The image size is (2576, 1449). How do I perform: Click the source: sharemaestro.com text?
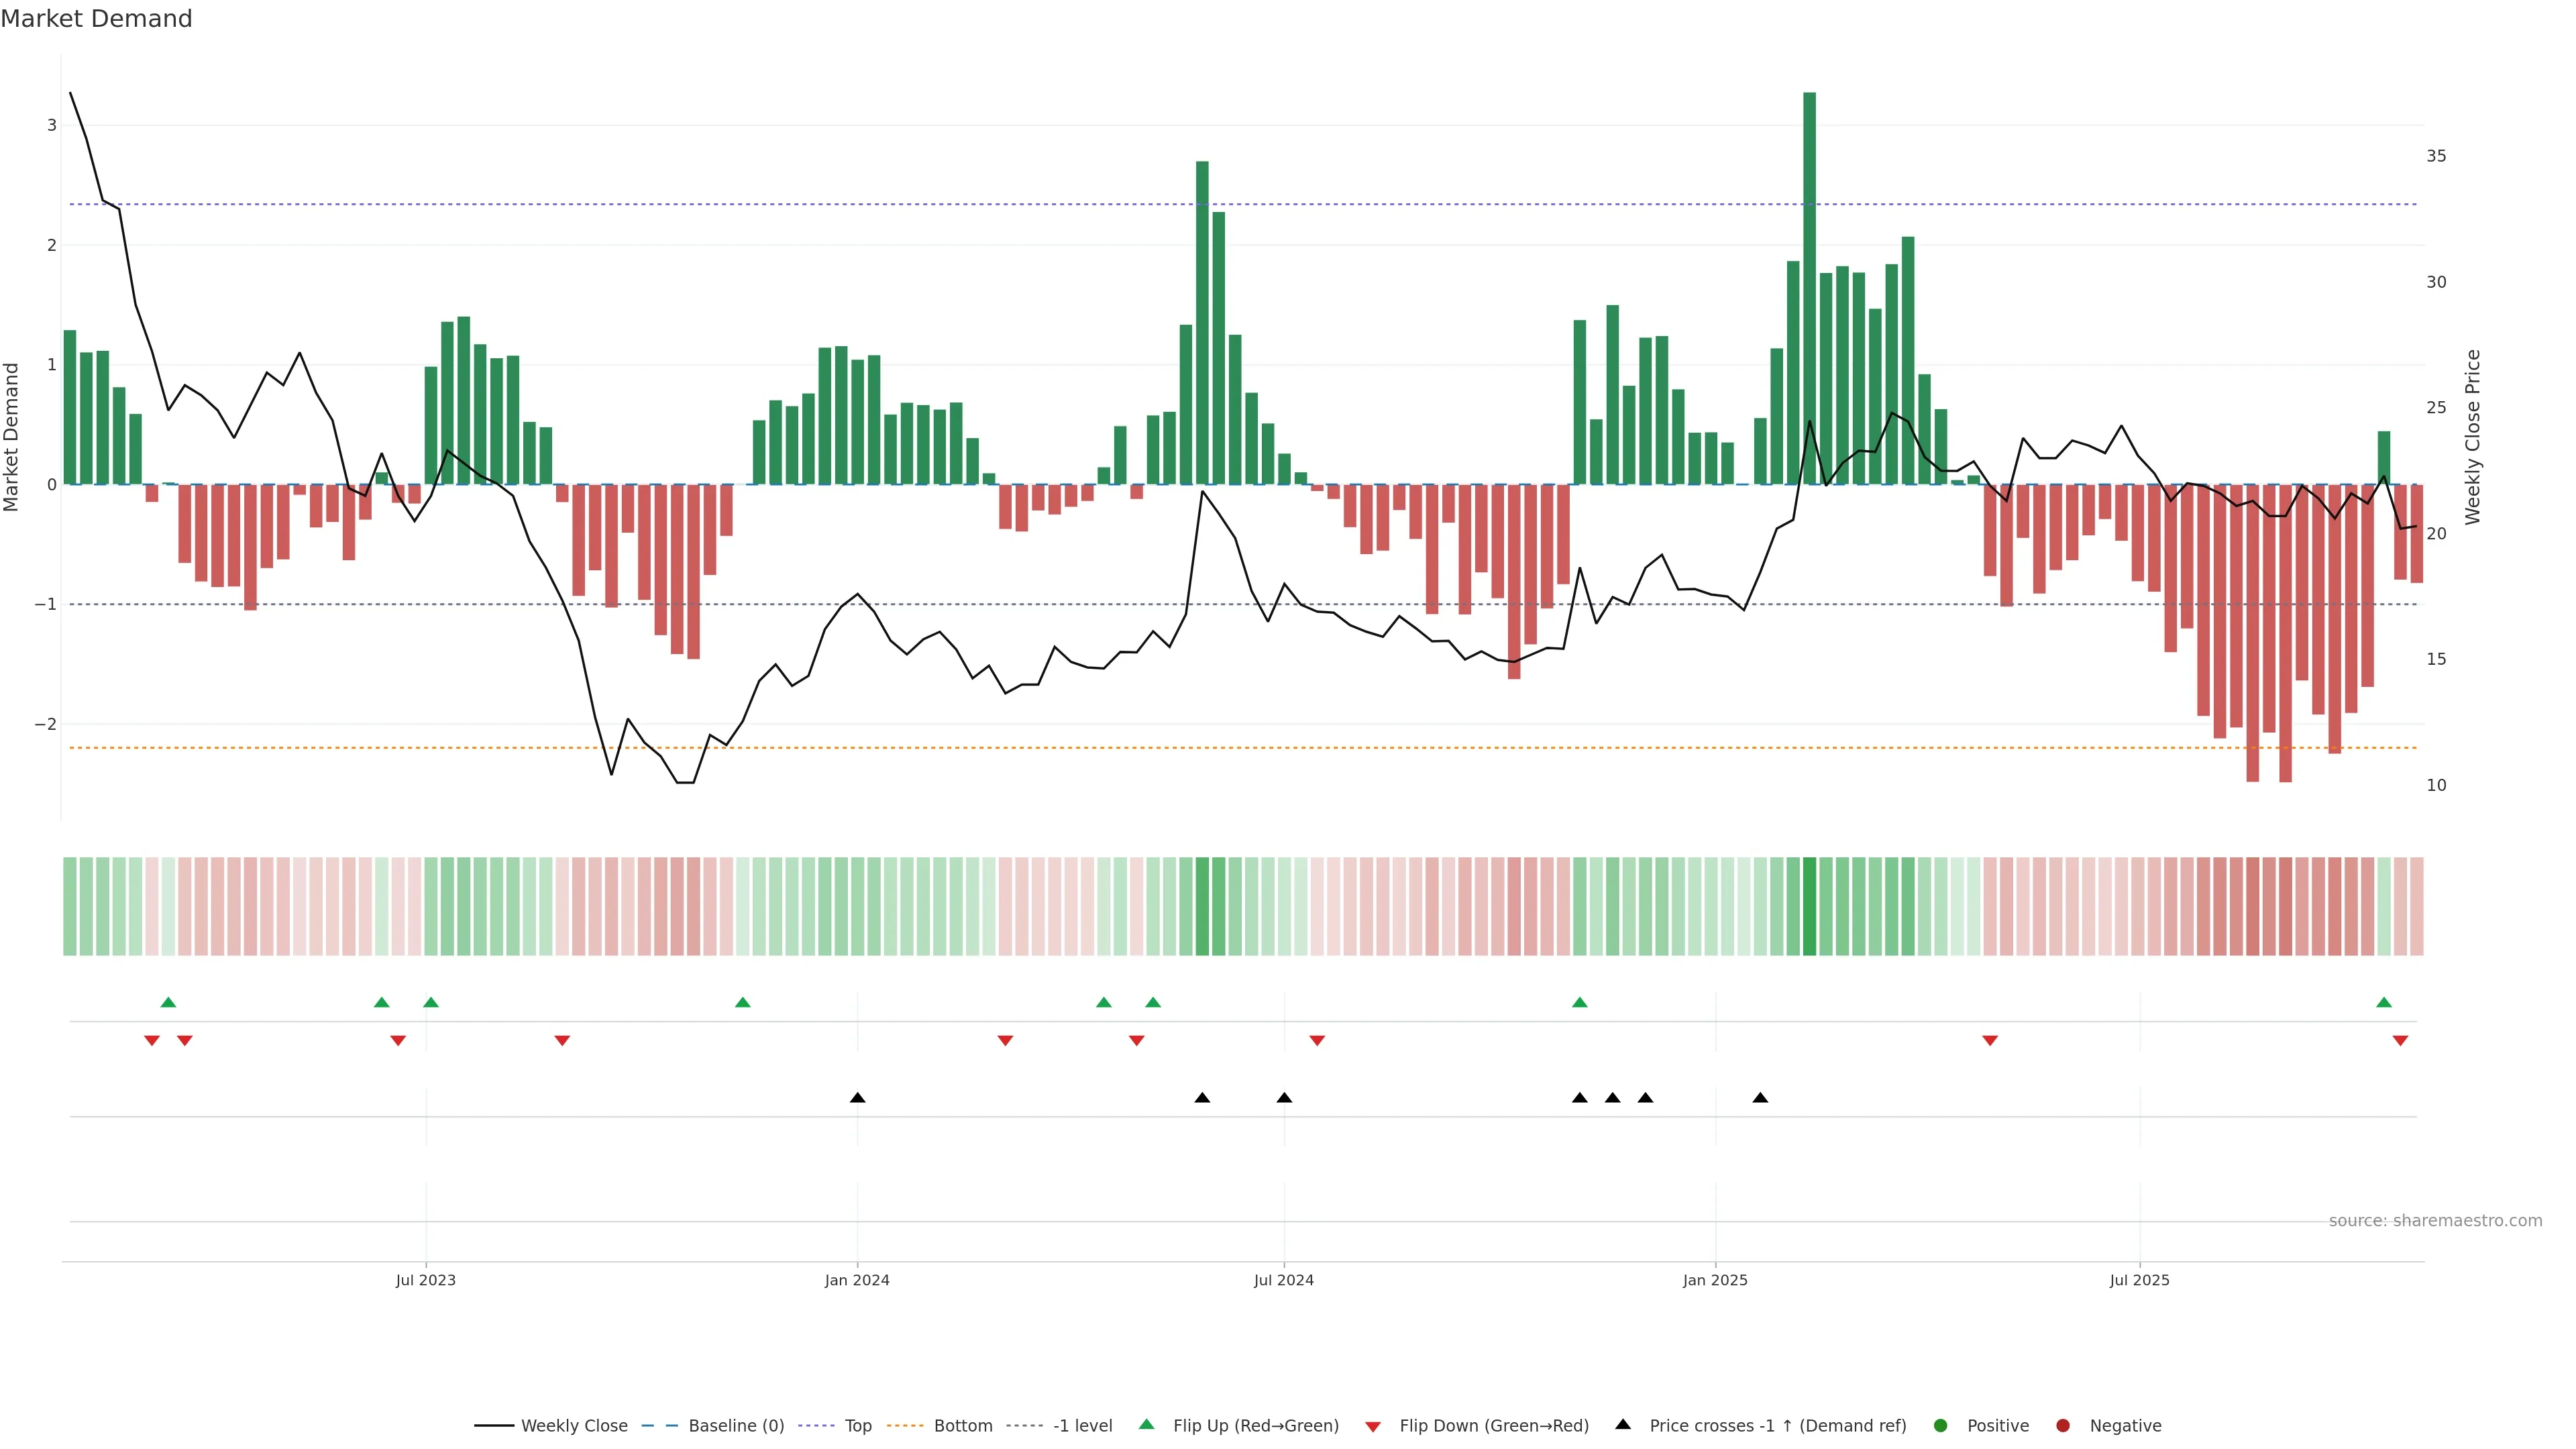tap(2435, 1220)
